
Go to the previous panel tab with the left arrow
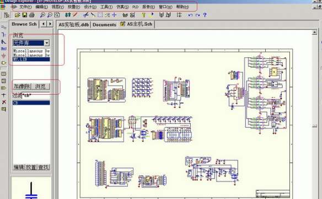tap(43, 24)
